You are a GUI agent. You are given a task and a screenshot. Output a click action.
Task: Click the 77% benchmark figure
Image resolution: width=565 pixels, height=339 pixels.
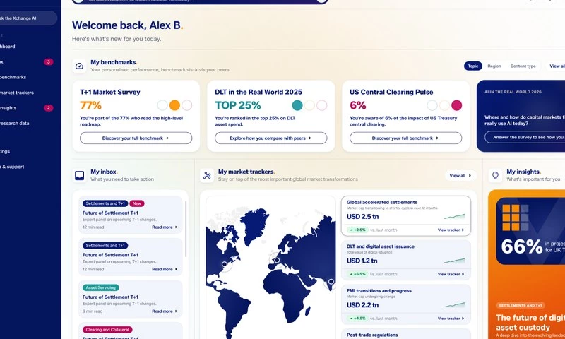(91, 105)
